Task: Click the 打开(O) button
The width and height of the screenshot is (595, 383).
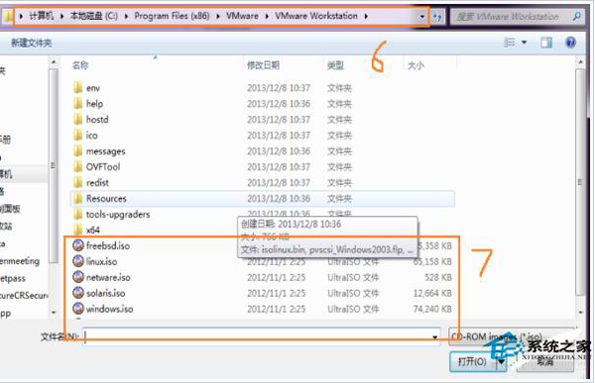Action: point(473,362)
